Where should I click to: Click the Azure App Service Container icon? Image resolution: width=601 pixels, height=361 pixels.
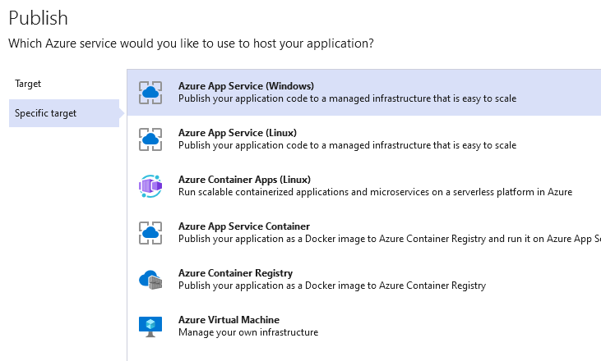(x=150, y=233)
